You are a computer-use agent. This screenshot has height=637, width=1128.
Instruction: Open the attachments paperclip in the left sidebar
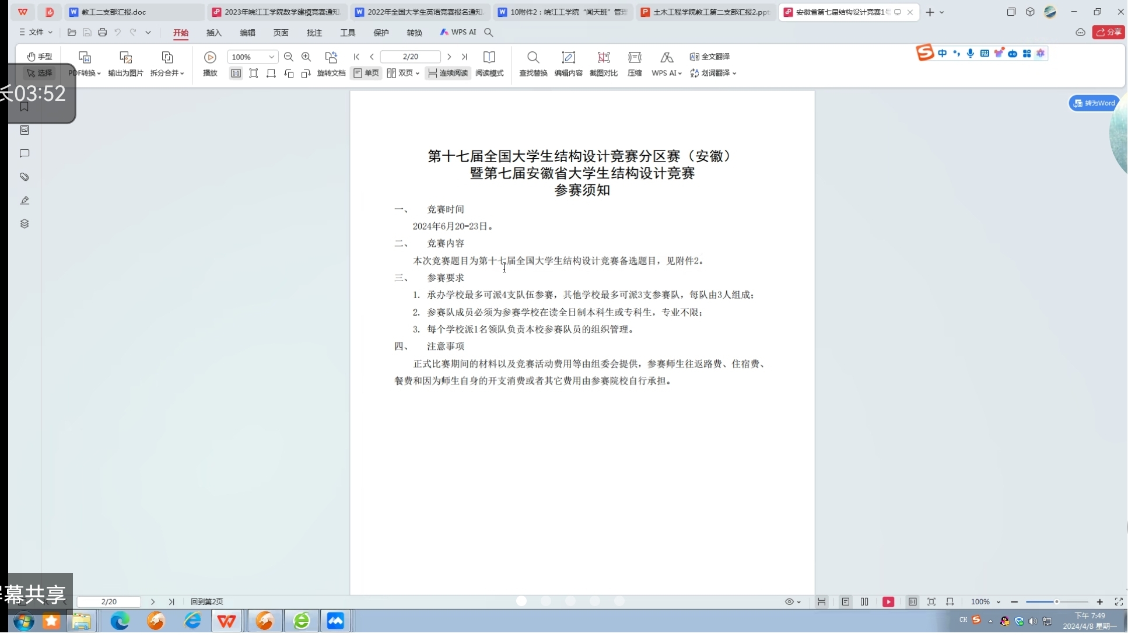click(x=24, y=177)
